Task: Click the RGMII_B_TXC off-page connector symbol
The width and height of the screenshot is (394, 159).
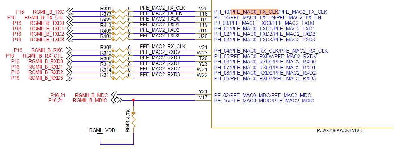Action: pos(69,12)
